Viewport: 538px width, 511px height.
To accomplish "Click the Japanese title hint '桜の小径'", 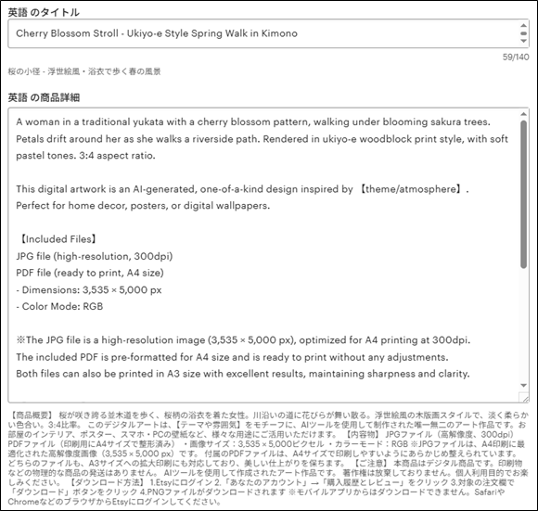I will tap(24, 71).
